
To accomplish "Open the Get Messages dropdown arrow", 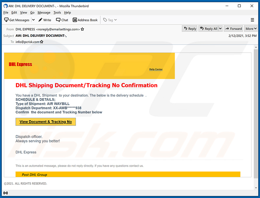I will coord(34,20).
